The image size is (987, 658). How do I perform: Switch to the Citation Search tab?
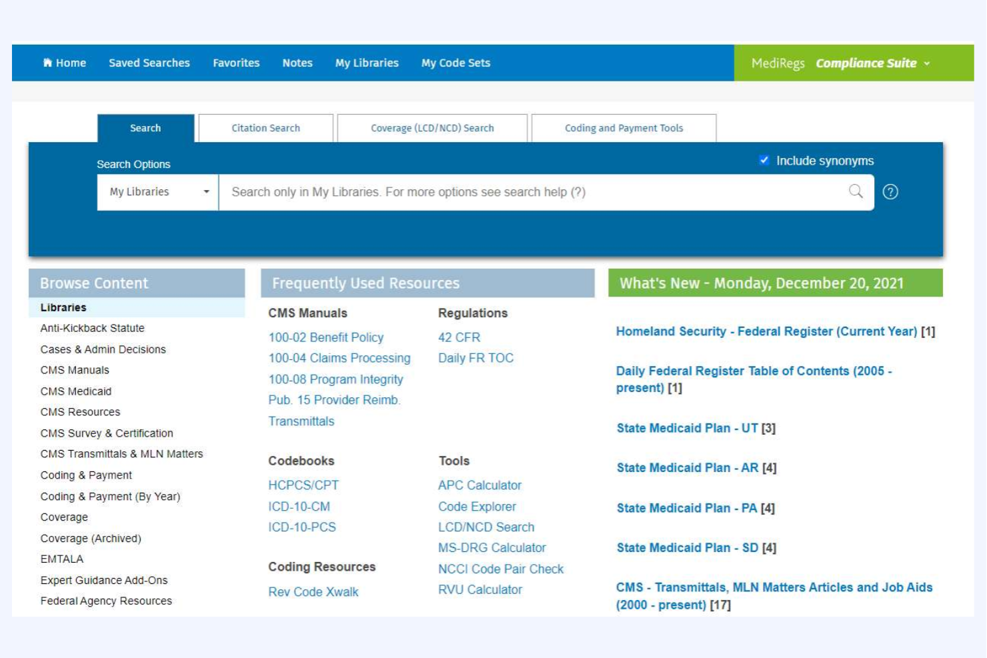tap(265, 128)
